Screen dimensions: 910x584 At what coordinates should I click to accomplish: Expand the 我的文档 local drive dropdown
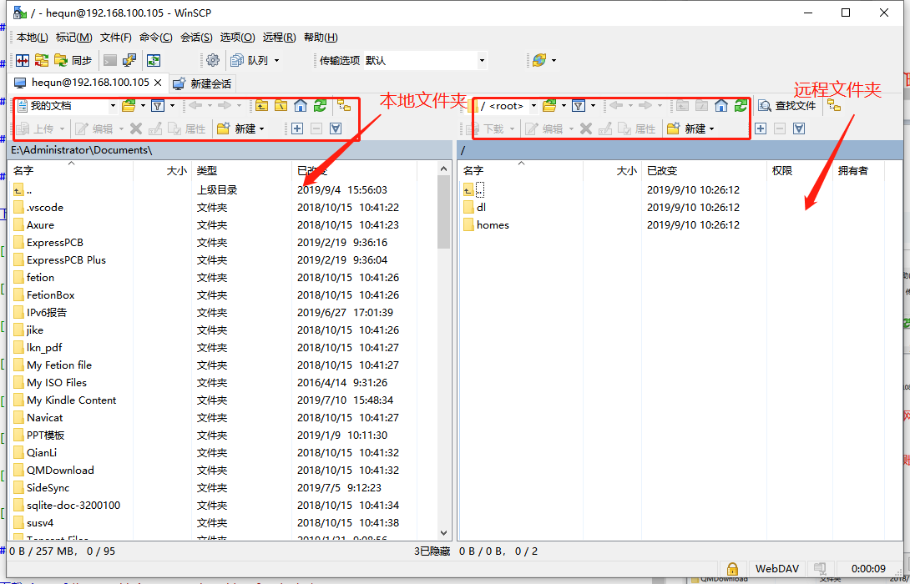tap(113, 106)
